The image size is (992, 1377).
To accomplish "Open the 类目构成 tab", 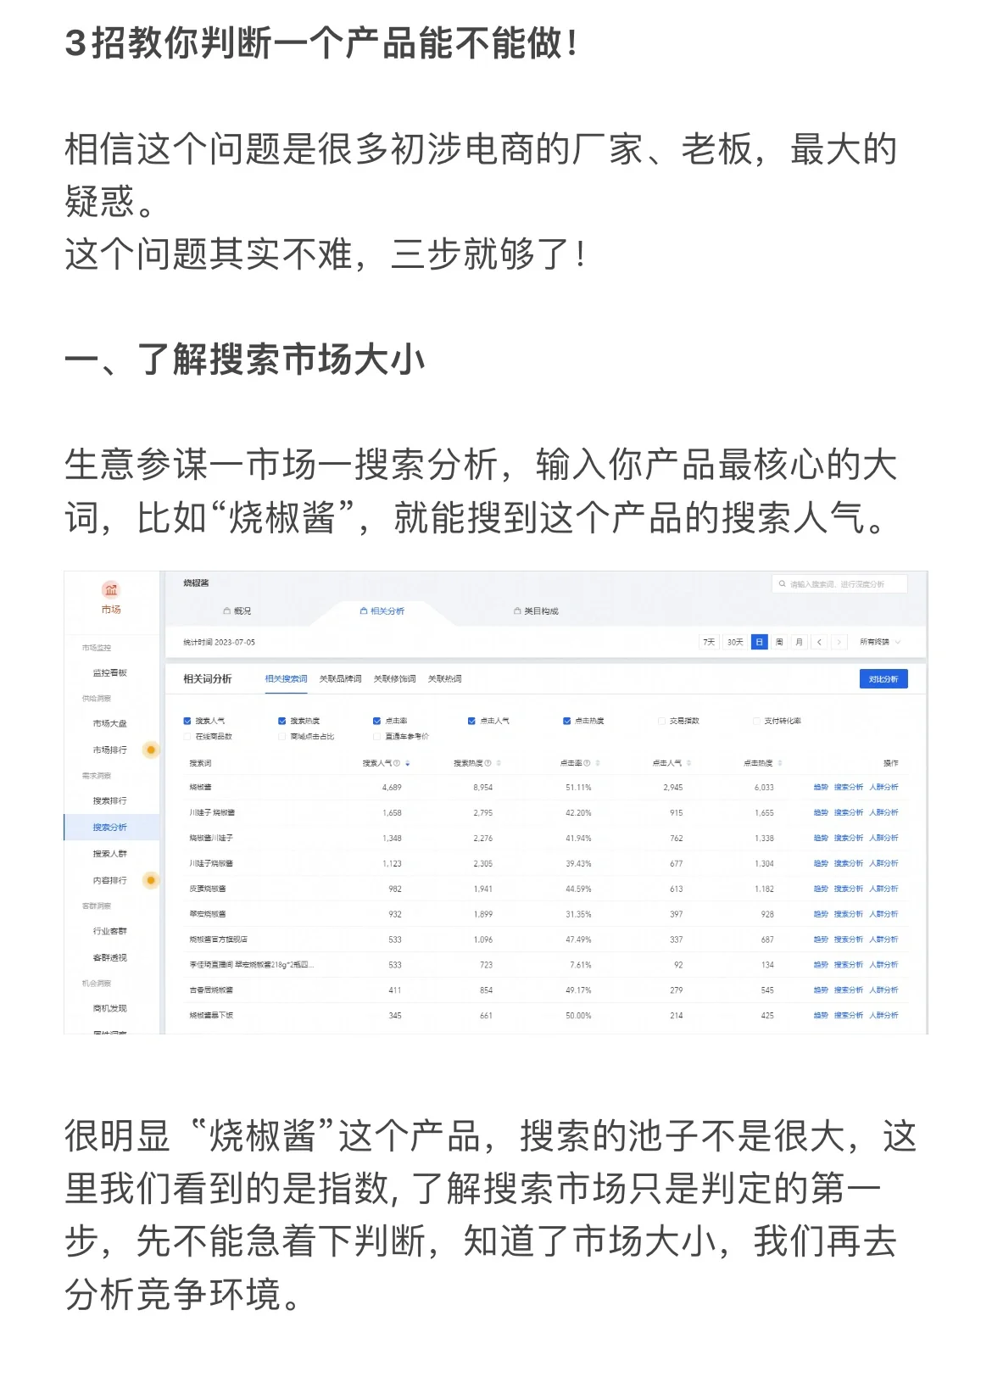I will click(x=536, y=610).
